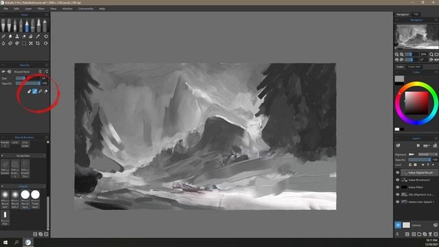This screenshot has width=439, height=247.
Task: Select the Round Hard digital brush
Action: click(x=25, y=200)
